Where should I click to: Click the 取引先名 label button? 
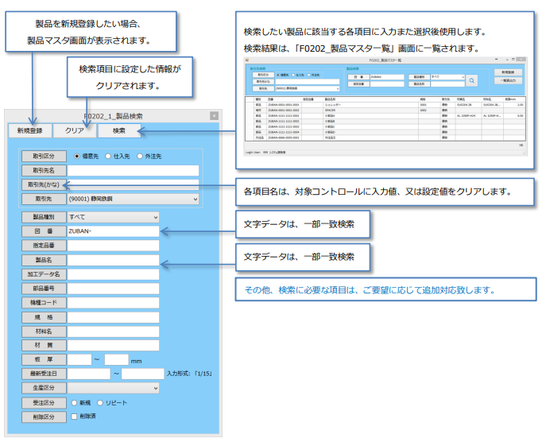pyautogui.click(x=44, y=171)
